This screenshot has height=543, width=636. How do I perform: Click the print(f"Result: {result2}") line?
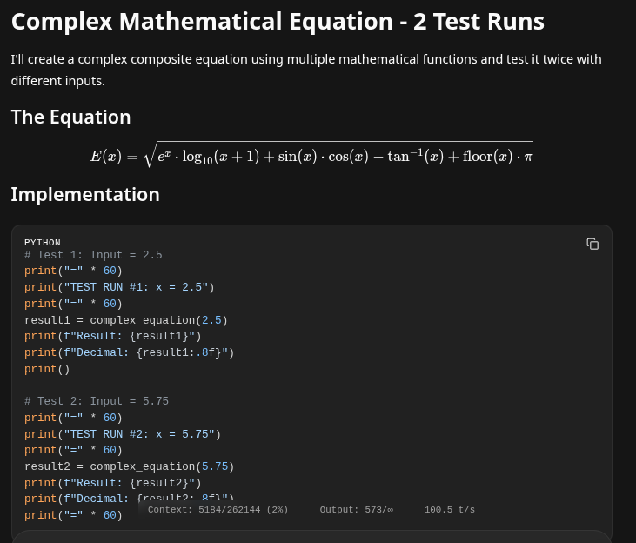click(113, 484)
